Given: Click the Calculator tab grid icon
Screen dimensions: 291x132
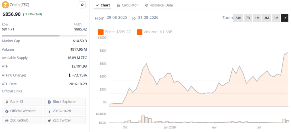Looking at the screenshot, I should [119, 5].
